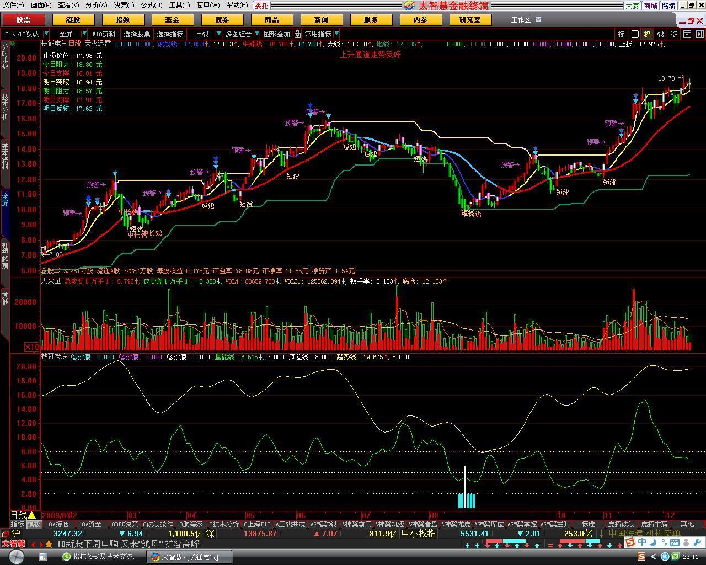Click the 标 marker icon in chart toolbar
This screenshot has width=706, height=565.
(x=622, y=34)
